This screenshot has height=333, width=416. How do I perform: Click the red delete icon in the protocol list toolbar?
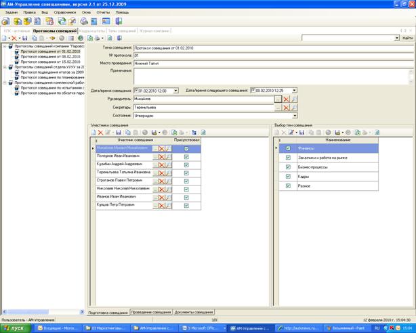click(14, 39)
